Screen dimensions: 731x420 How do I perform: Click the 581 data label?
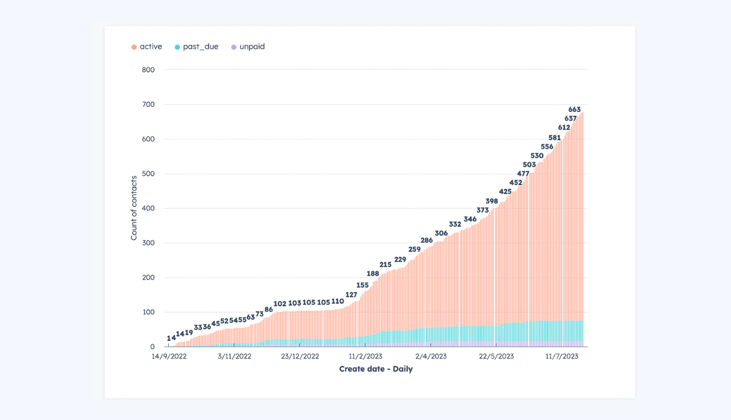click(x=554, y=138)
